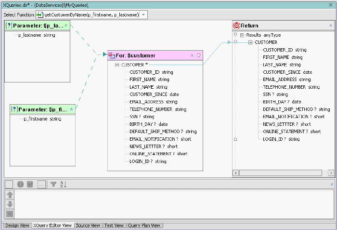The height and width of the screenshot is (230, 337).
Task: Select p_lastname string in Parameter node
Action: (37, 35)
